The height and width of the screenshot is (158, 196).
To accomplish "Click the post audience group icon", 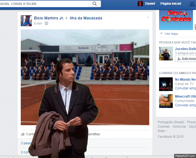I will coord(46,24).
